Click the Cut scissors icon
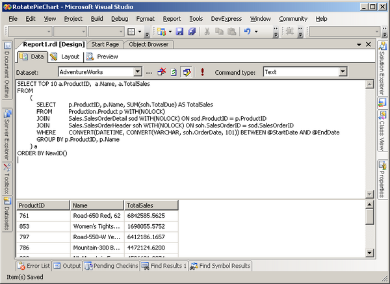The width and height of the screenshot is (390, 284). [x=207, y=32]
